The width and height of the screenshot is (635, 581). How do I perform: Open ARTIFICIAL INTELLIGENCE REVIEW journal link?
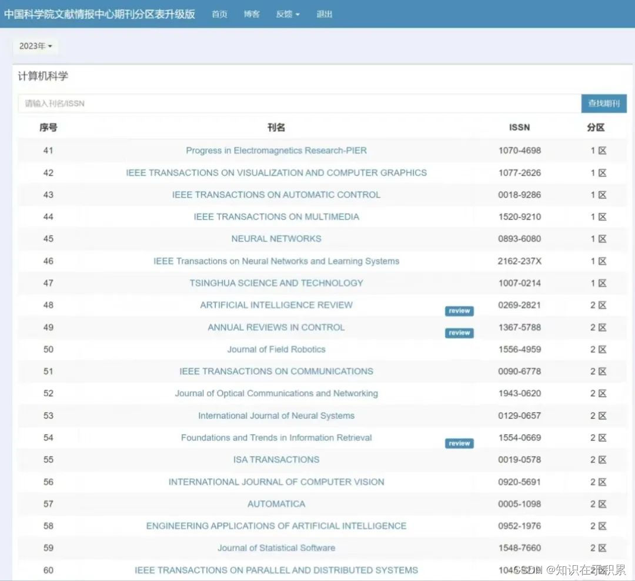point(276,305)
